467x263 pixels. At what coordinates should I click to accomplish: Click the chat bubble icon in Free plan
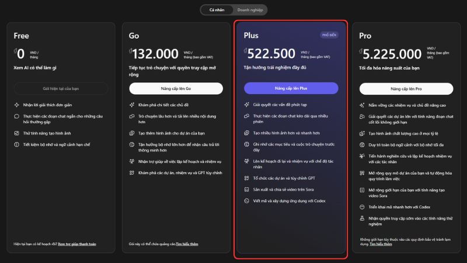17,117
